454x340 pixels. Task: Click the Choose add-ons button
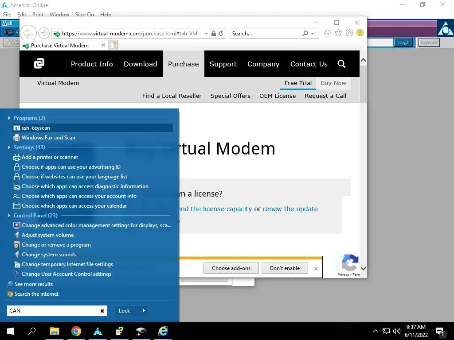pos(231,268)
